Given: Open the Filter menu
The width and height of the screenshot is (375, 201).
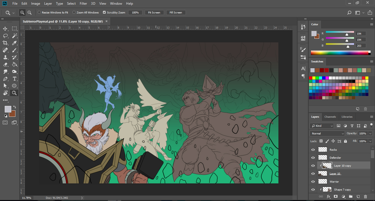Looking at the screenshot, I should pos(83,4).
